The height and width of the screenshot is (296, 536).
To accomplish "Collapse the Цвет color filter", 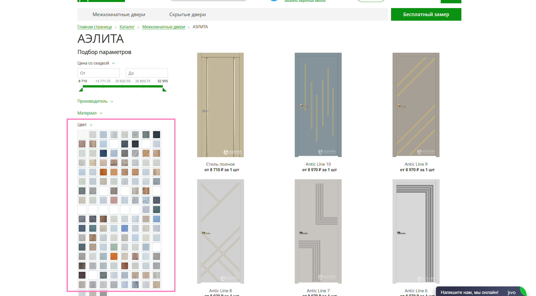I will click(x=85, y=125).
